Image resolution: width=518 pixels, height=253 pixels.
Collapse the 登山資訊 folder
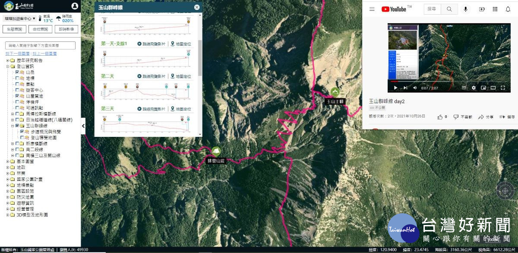point(7,66)
